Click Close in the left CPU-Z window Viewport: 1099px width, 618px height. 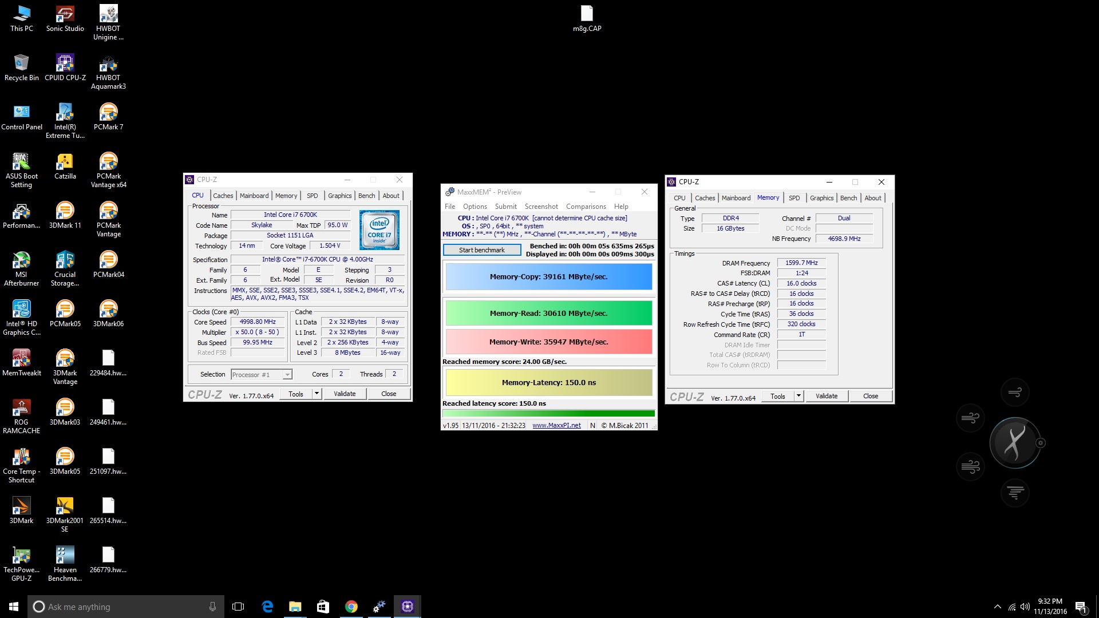[389, 394]
